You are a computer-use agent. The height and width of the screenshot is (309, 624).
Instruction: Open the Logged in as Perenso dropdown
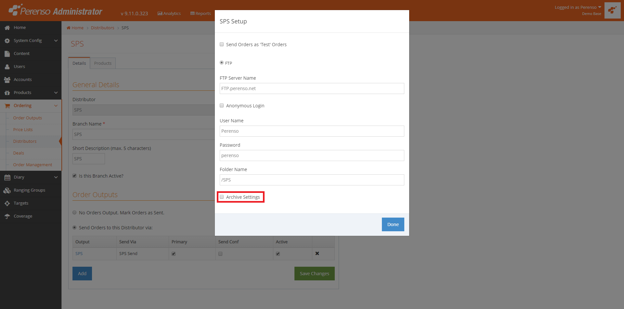[x=578, y=7]
